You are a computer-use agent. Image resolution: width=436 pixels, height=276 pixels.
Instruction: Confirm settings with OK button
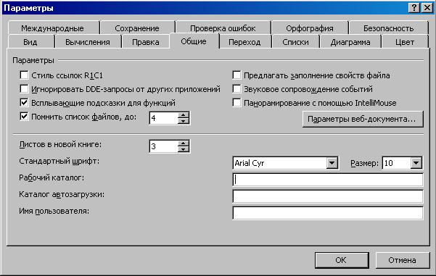(x=342, y=260)
